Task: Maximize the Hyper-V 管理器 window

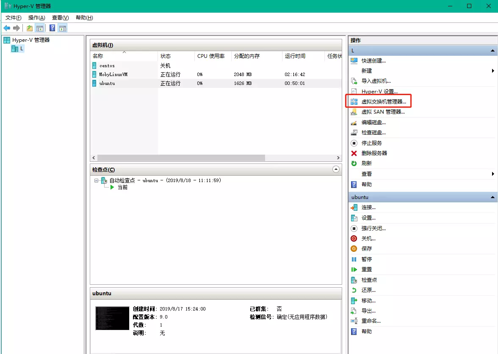Action: coord(469,6)
